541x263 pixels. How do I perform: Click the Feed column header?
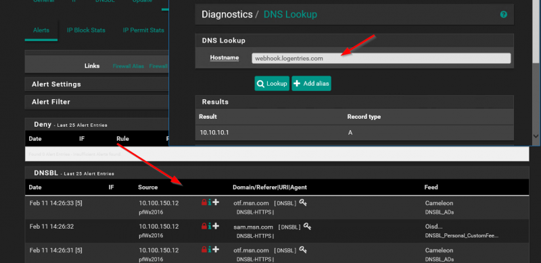pyautogui.click(x=431, y=187)
